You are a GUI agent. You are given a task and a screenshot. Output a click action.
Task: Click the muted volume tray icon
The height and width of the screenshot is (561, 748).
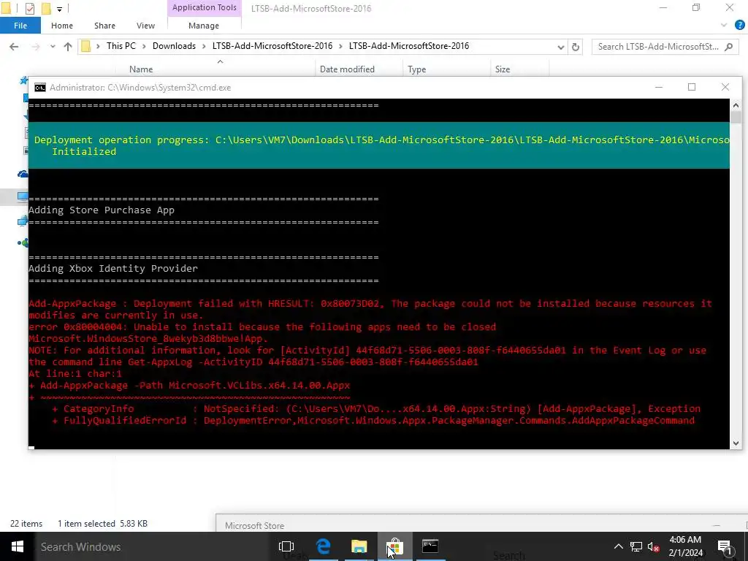coord(653,546)
